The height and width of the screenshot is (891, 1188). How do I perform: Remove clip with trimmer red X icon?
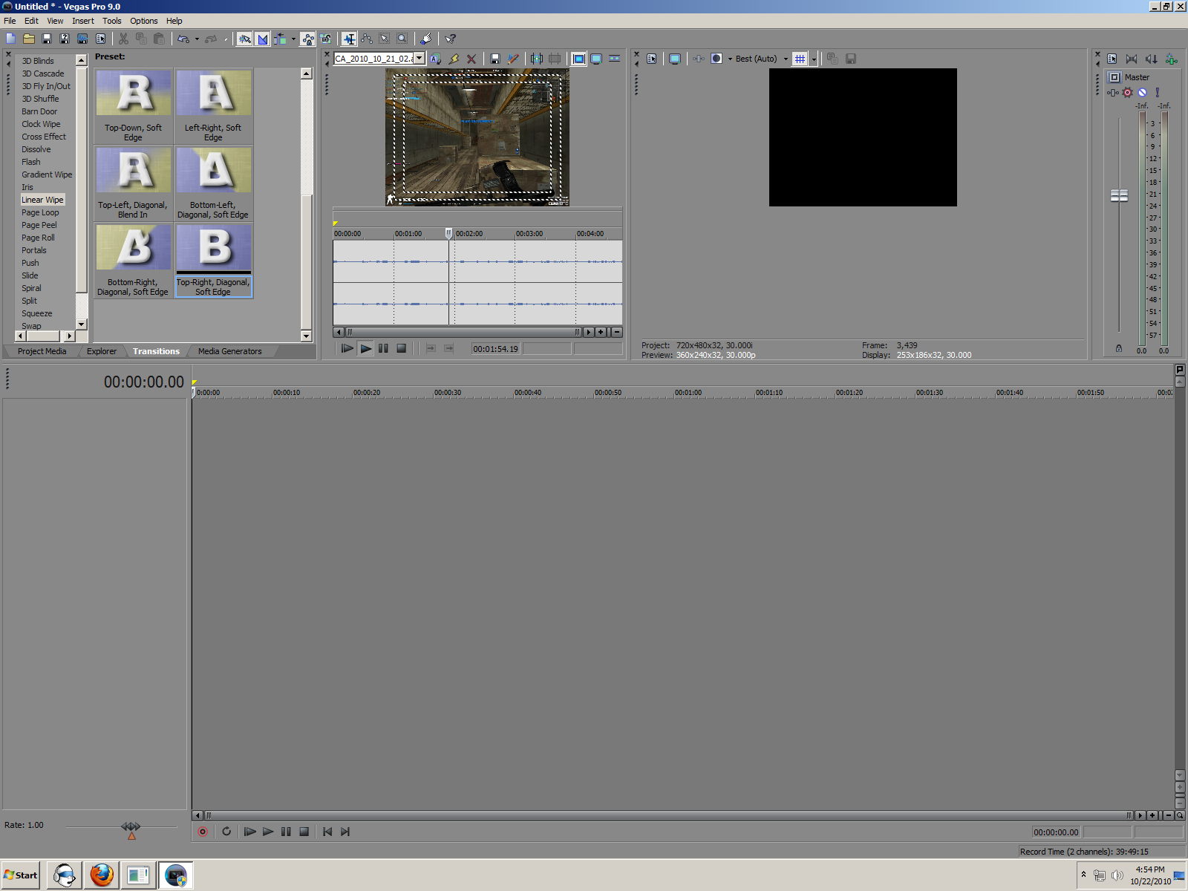point(471,59)
